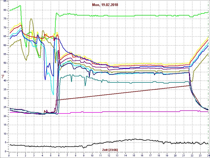Click the °C axis unit label
Screen dimensions: 210x158
tap(3, 76)
